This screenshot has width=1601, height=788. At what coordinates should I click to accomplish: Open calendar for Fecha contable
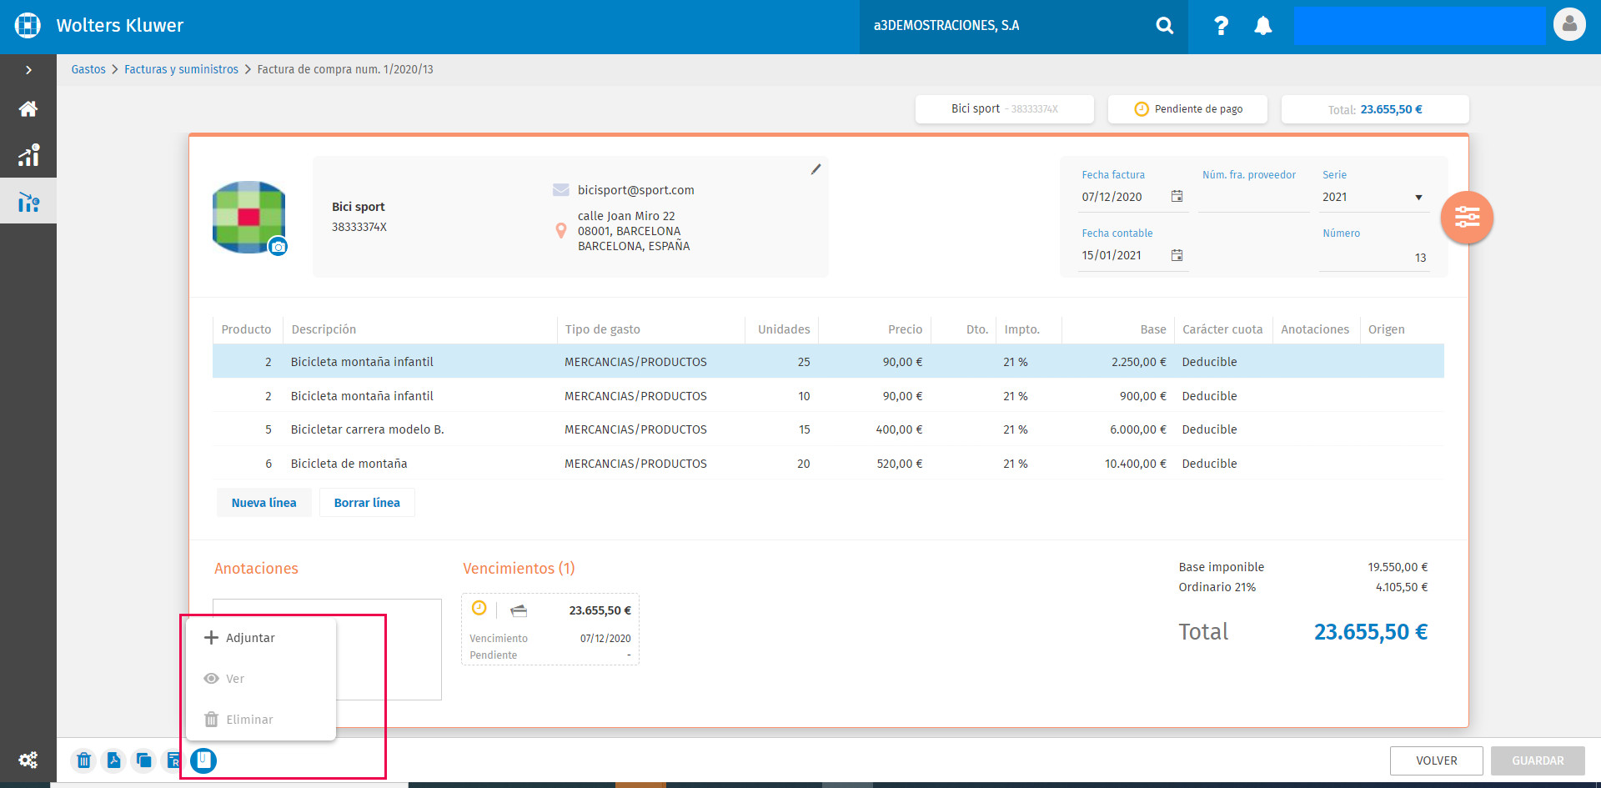1177,255
